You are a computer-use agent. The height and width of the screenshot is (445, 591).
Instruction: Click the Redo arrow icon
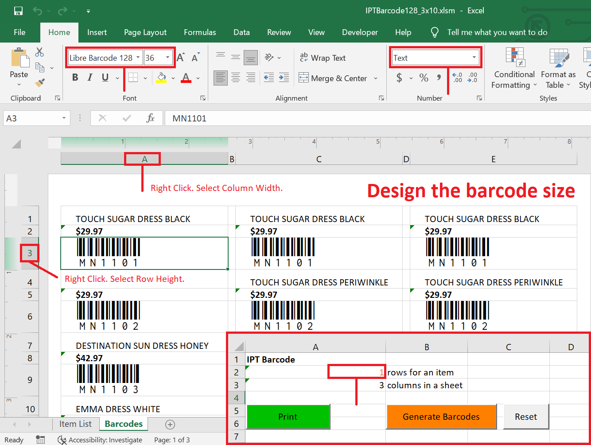click(x=62, y=11)
